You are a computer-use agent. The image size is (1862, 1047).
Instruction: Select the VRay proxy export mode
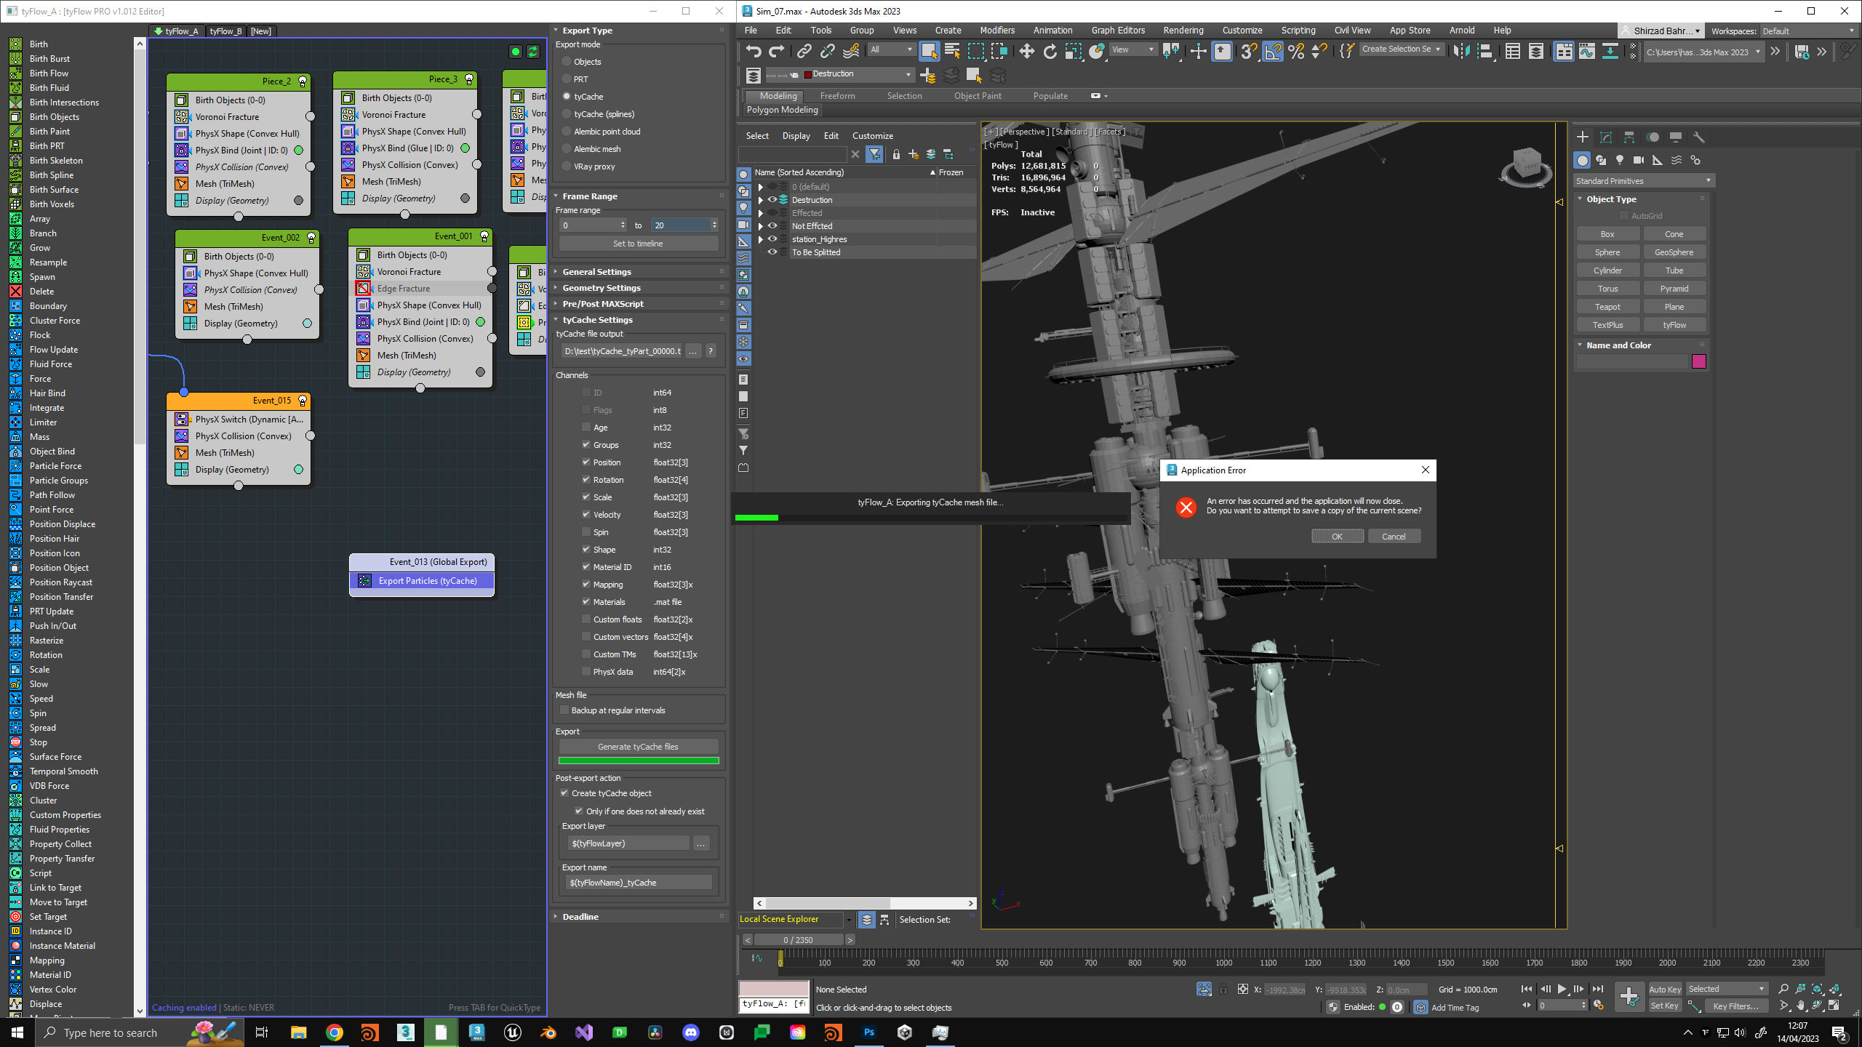[567, 167]
